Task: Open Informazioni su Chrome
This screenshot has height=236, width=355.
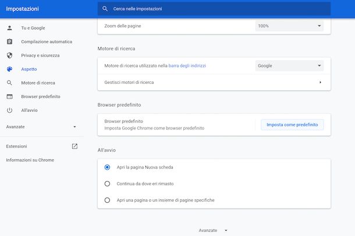Action: pos(30,160)
